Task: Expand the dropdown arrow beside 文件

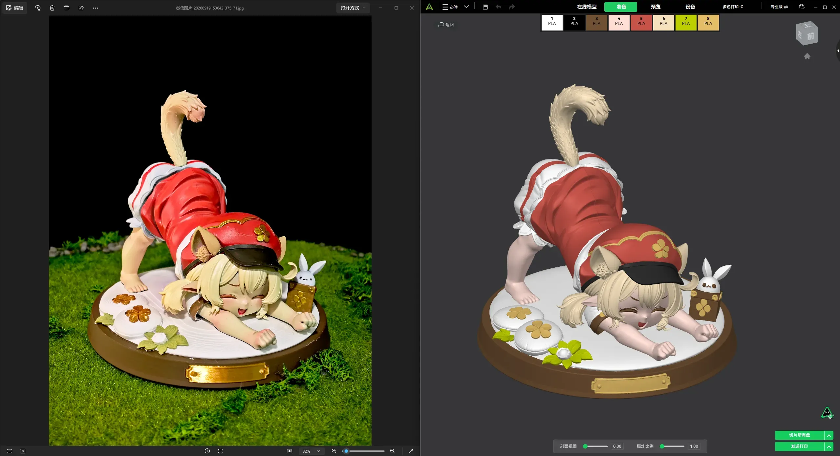Action: [466, 7]
